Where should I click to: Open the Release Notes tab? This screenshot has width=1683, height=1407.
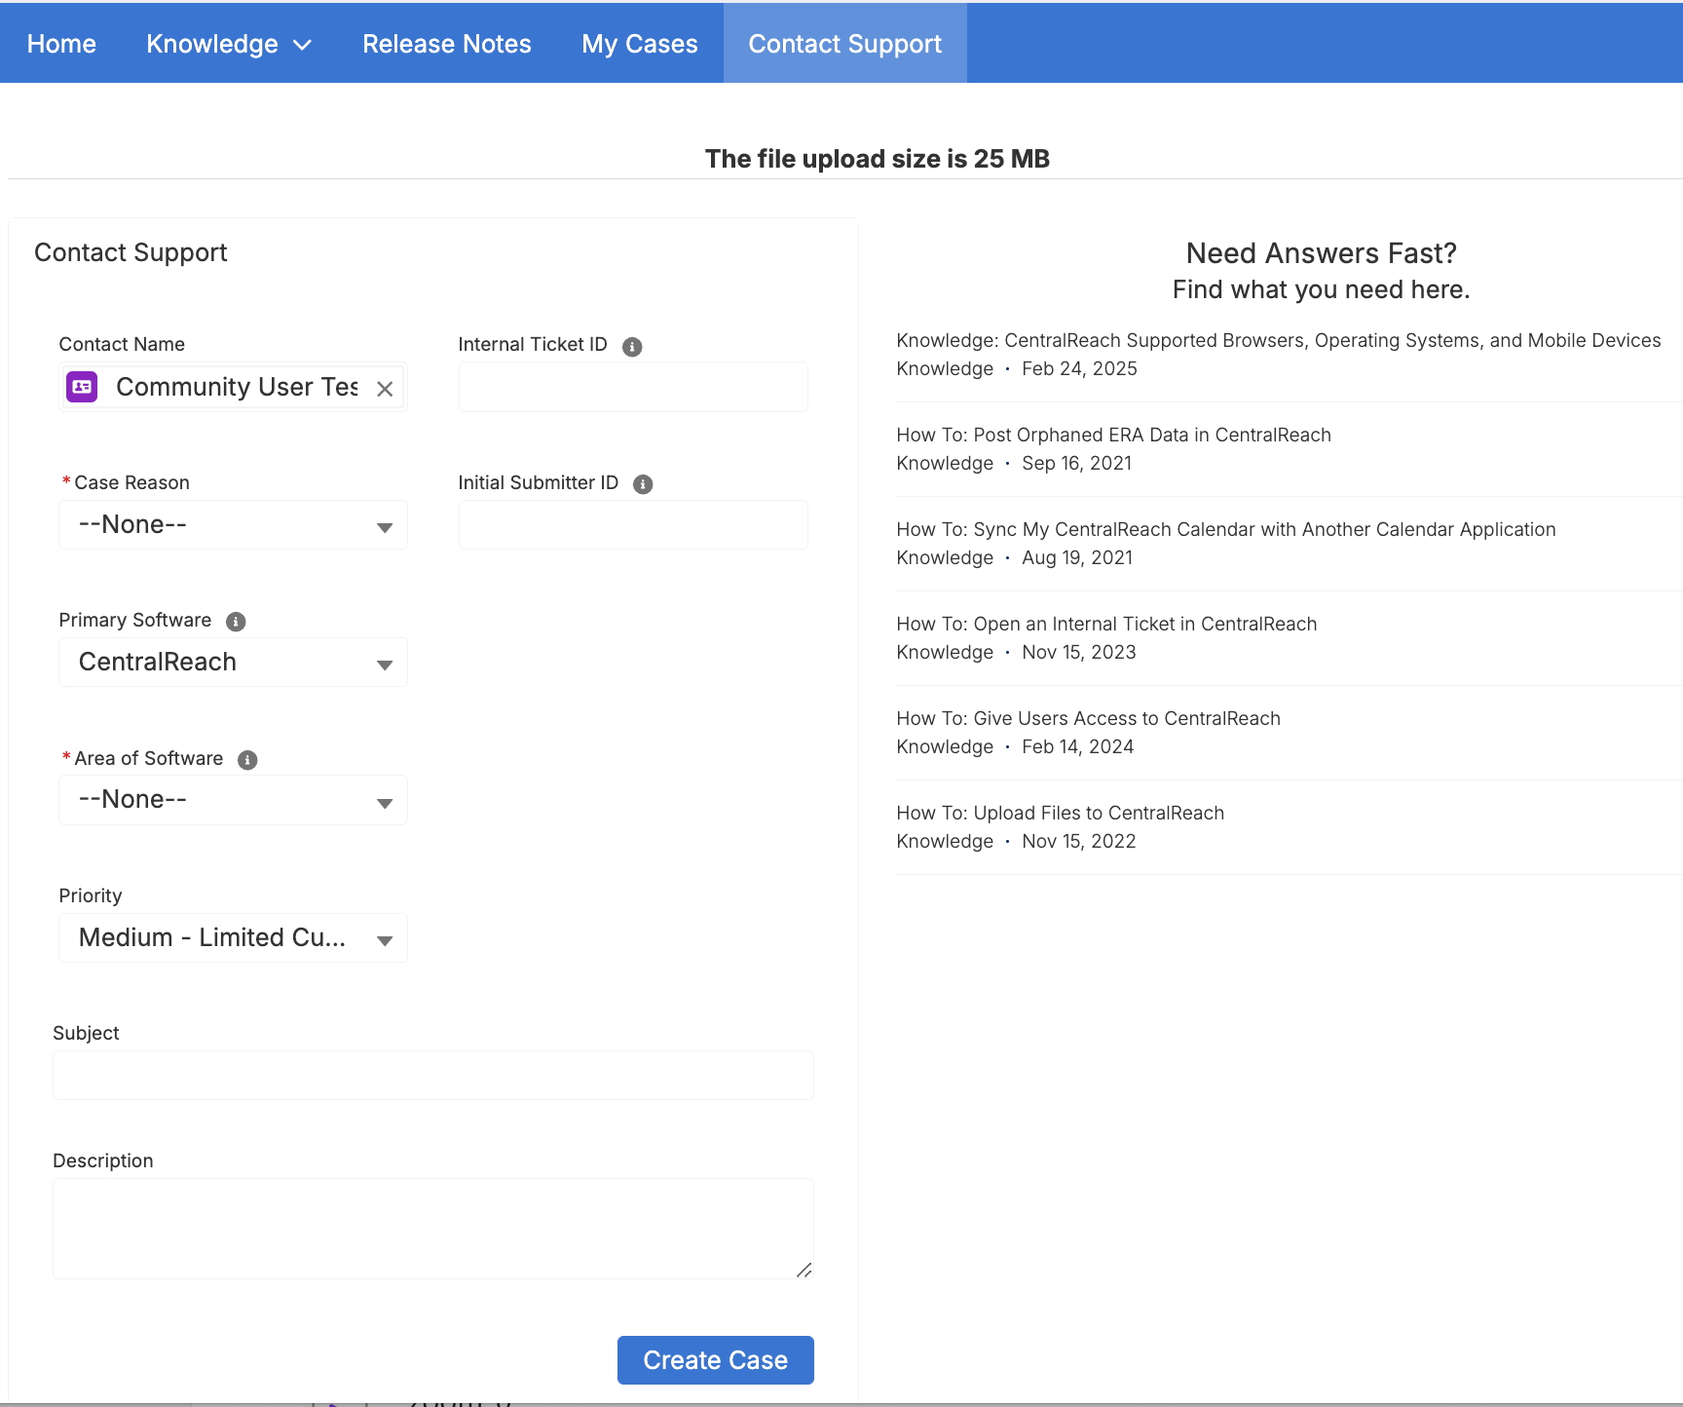[x=447, y=44]
